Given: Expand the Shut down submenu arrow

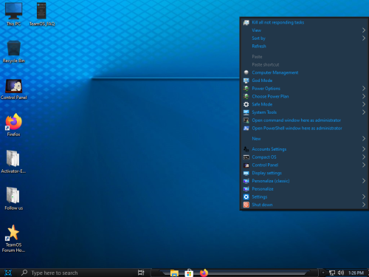Looking at the screenshot, I should tap(364, 205).
